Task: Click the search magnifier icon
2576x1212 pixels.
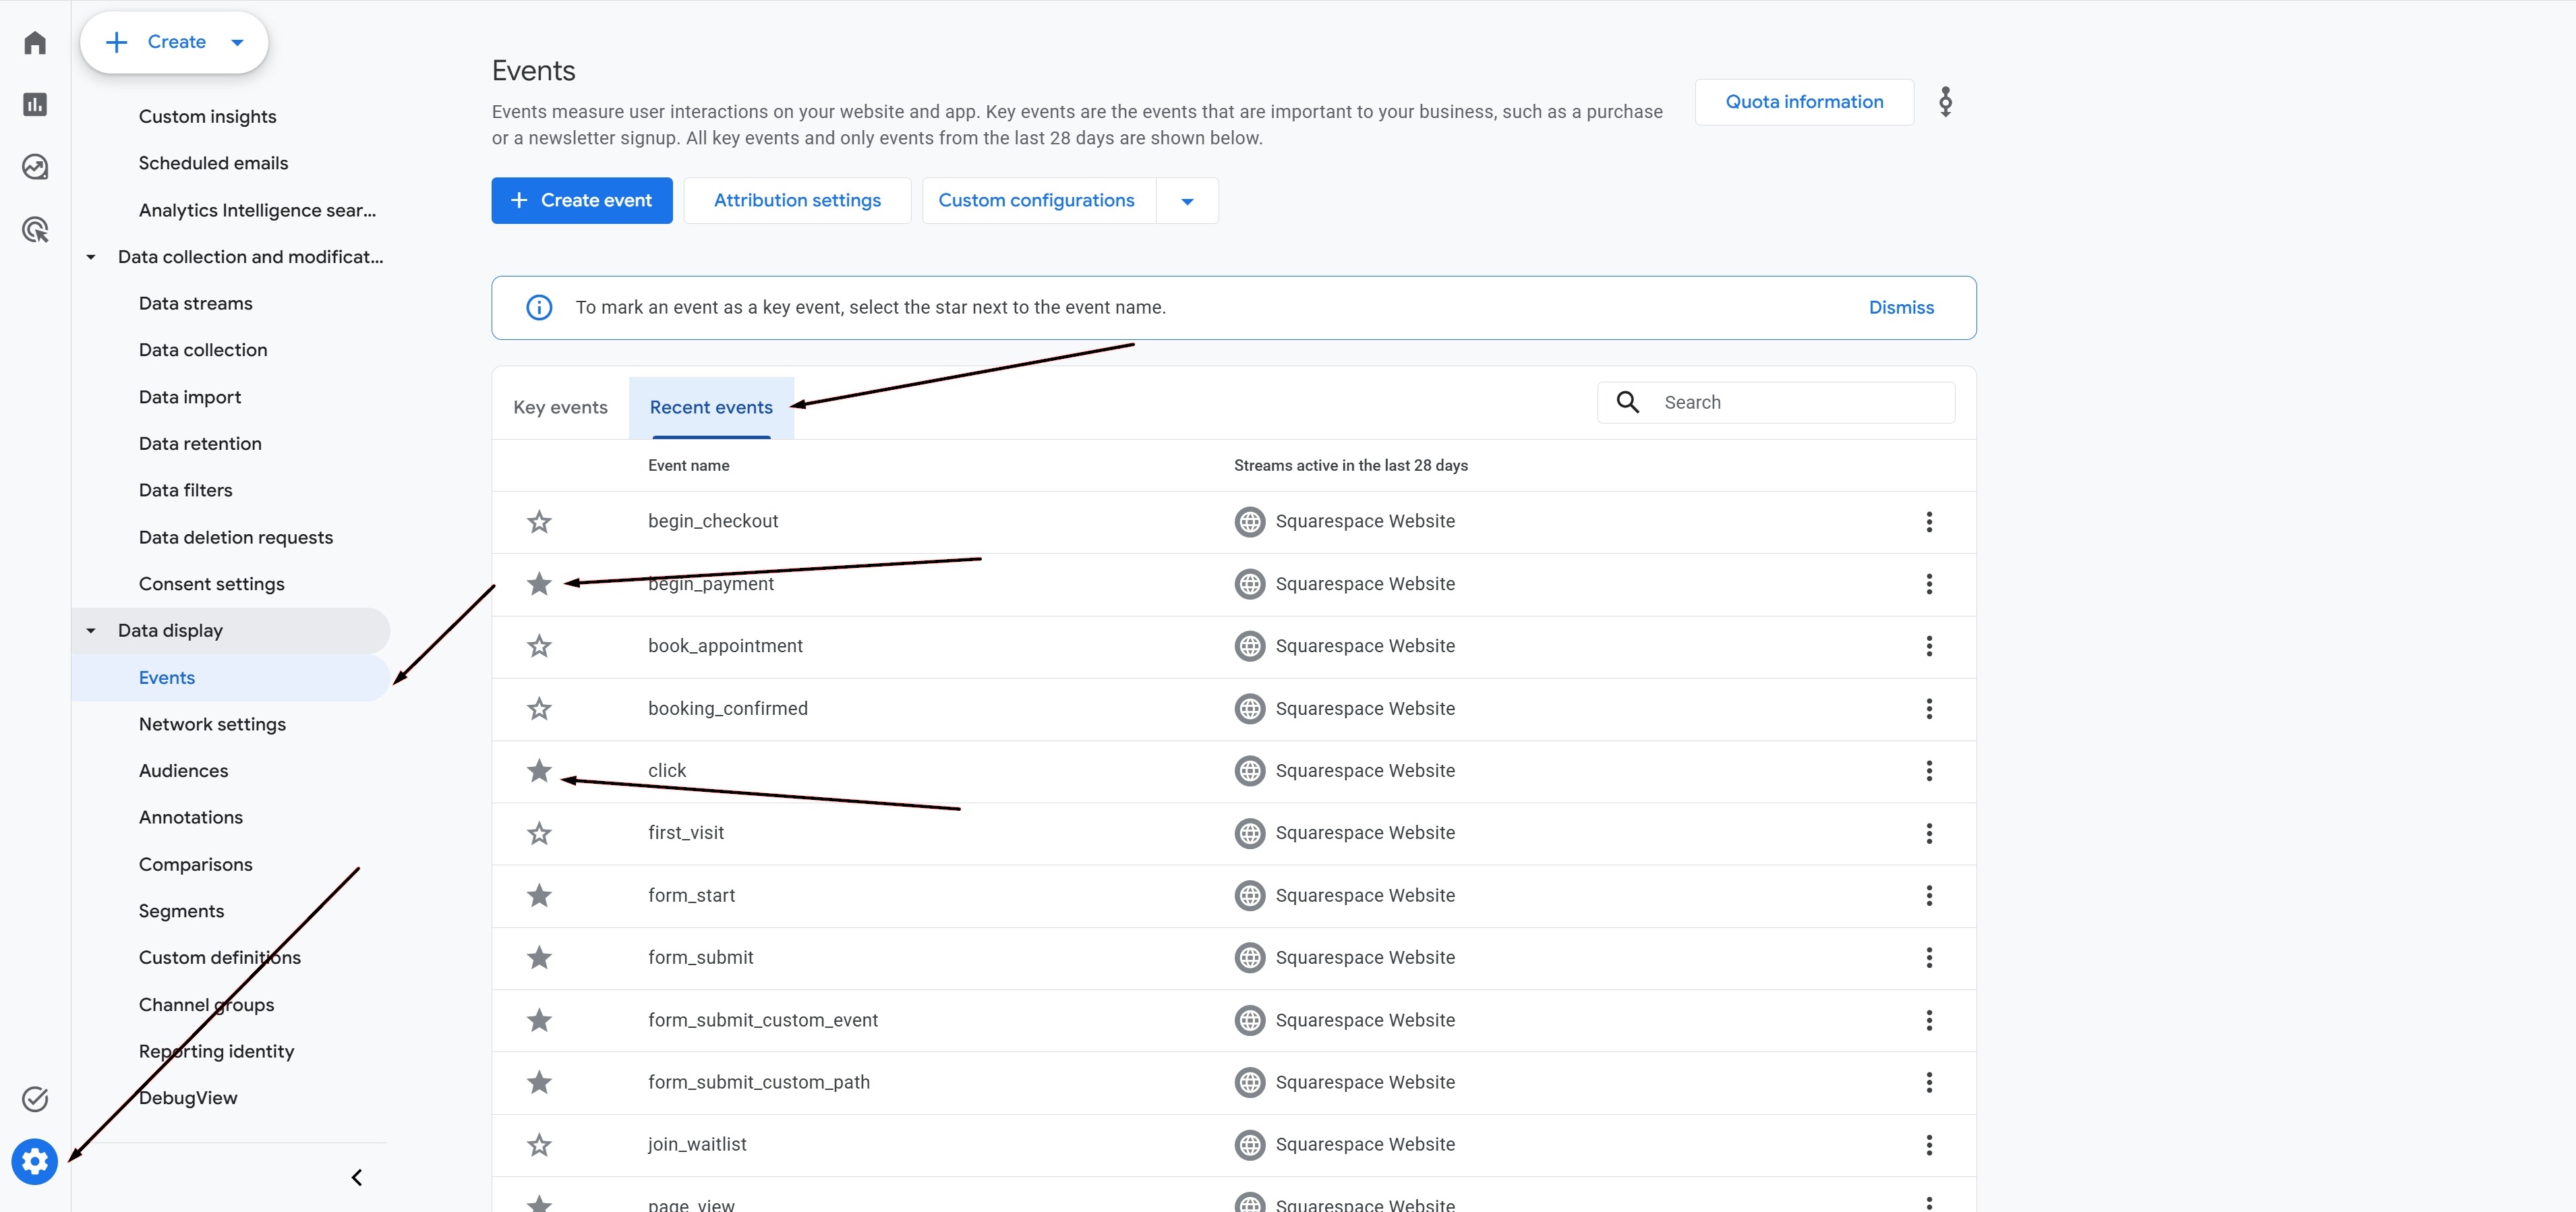Action: pos(1628,402)
